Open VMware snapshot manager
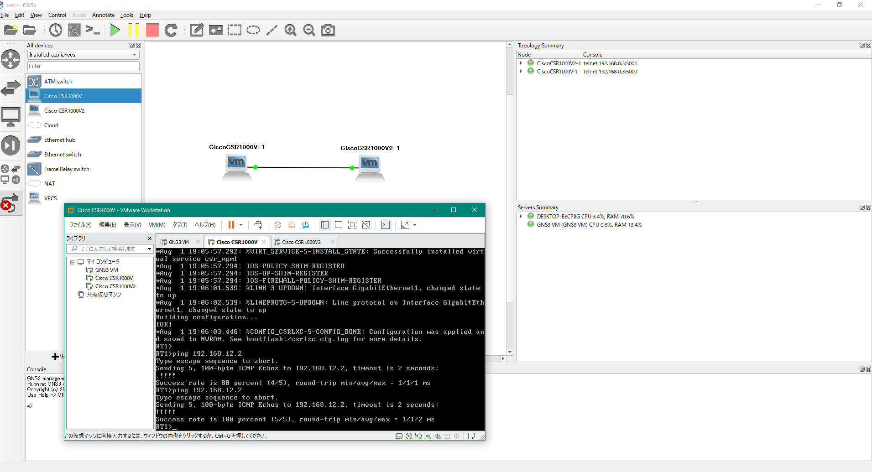The width and height of the screenshot is (872, 472). click(x=305, y=225)
